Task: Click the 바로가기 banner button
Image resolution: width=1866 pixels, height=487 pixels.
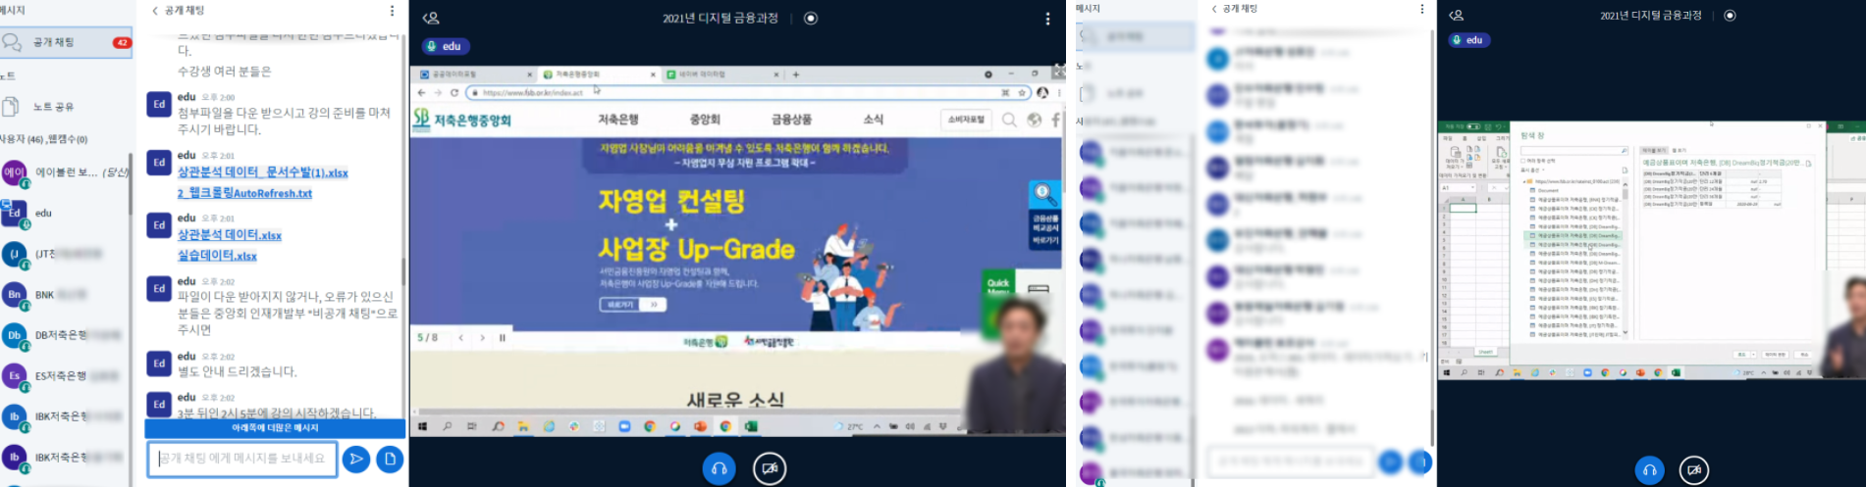Action: [x=632, y=305]
